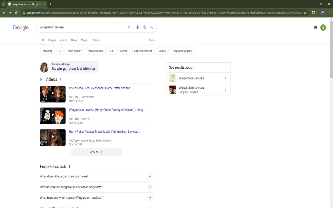Switch to the News results tab

point(74,40)
